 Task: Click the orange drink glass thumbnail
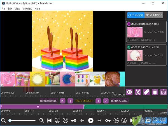(97, 79)
